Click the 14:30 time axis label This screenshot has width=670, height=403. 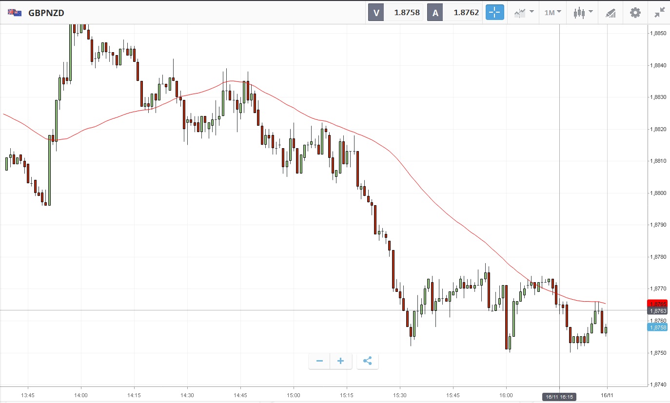tap(187, 395)
